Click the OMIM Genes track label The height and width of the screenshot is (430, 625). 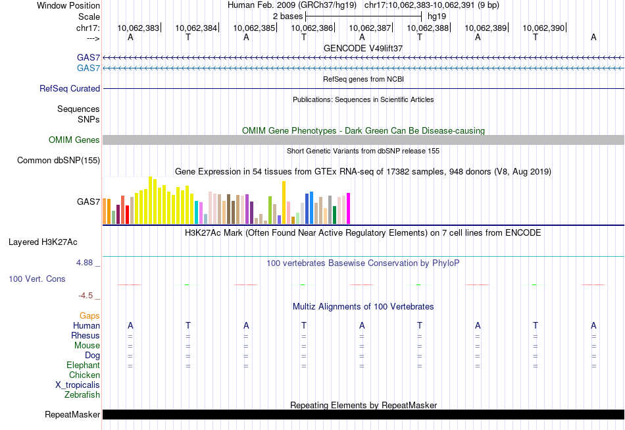pos(74,140)
